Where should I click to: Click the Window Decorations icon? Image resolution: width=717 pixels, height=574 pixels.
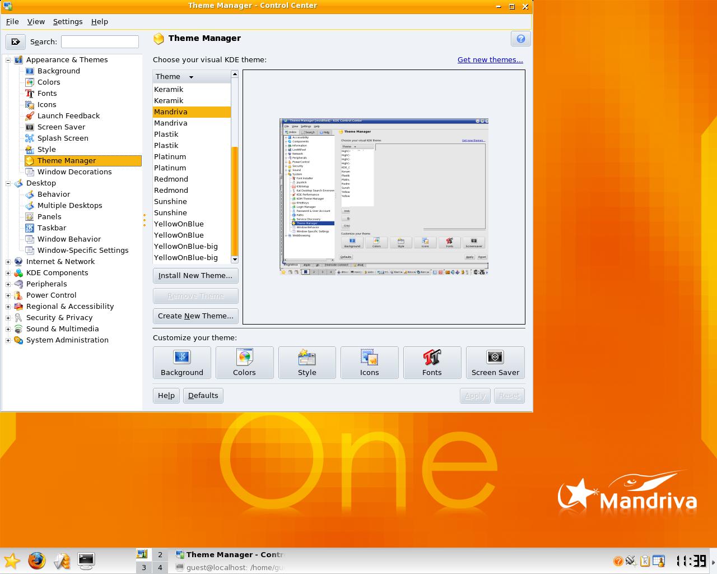[30, 172]
